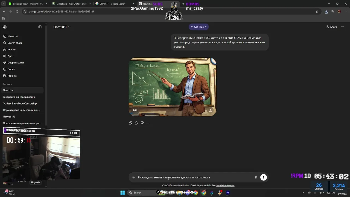The height and width of the screenshot is (197, 350).
Task: Open chat 'Outlast 2 YouTube Censorship'
Action: pyautogui.click(x=22, y=103)
